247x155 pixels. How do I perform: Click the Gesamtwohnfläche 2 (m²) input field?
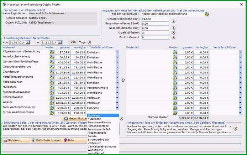[x=155, y=24]
